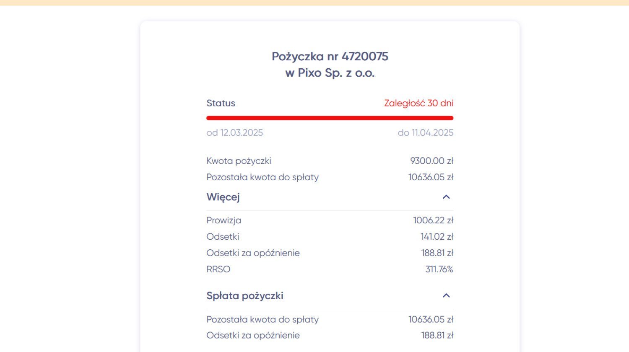
Task: Click the Odsetki amount 141.02 zł
Action: pos(437,237)
